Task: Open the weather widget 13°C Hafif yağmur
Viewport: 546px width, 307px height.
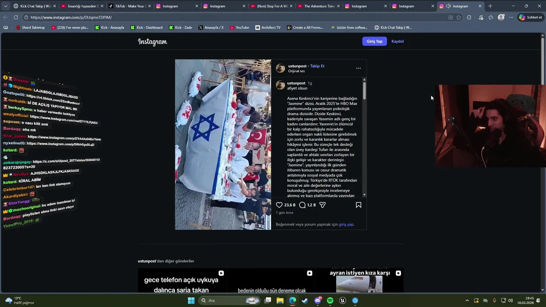Action: (20, 301)
